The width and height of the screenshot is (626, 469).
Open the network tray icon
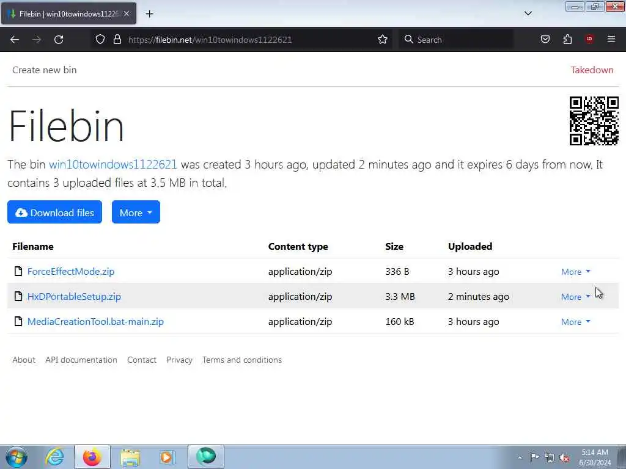click(550, 457)
